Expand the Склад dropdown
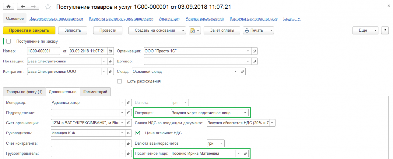The width and height of the screenshot is (393, 159). tap(236, 71)
